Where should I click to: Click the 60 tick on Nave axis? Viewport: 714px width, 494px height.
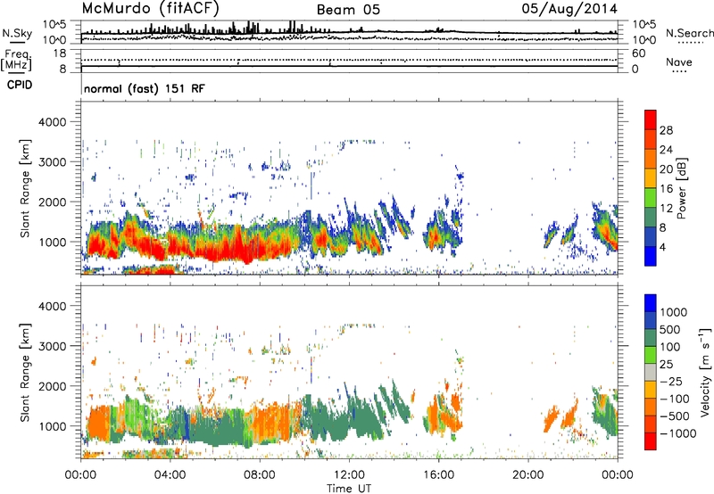coord(639,54)
